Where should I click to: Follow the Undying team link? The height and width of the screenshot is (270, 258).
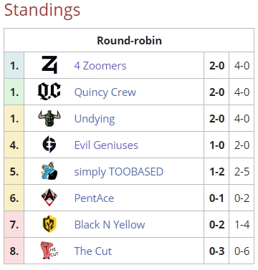(95, 119)
